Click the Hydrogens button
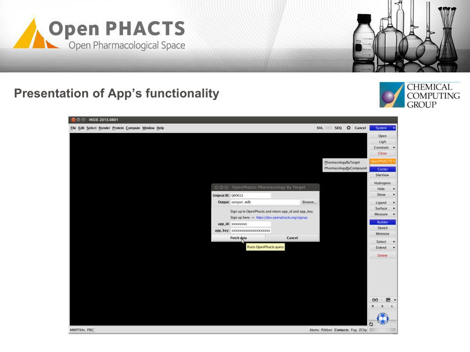The image size is (470, 352). click(x=382, y=183)
